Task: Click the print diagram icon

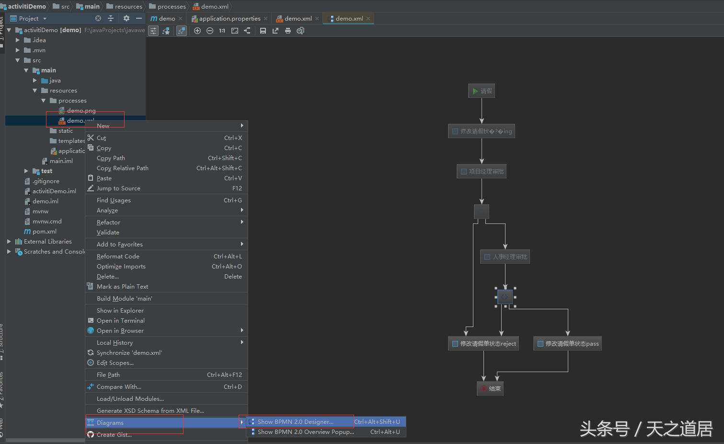Action: (287, 31)
